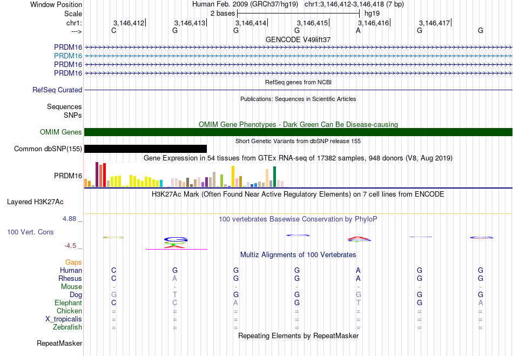513x356 pixels.
Task: Click the 'OMIM Gene Phenotypes' green title
Action: (298, 125)
